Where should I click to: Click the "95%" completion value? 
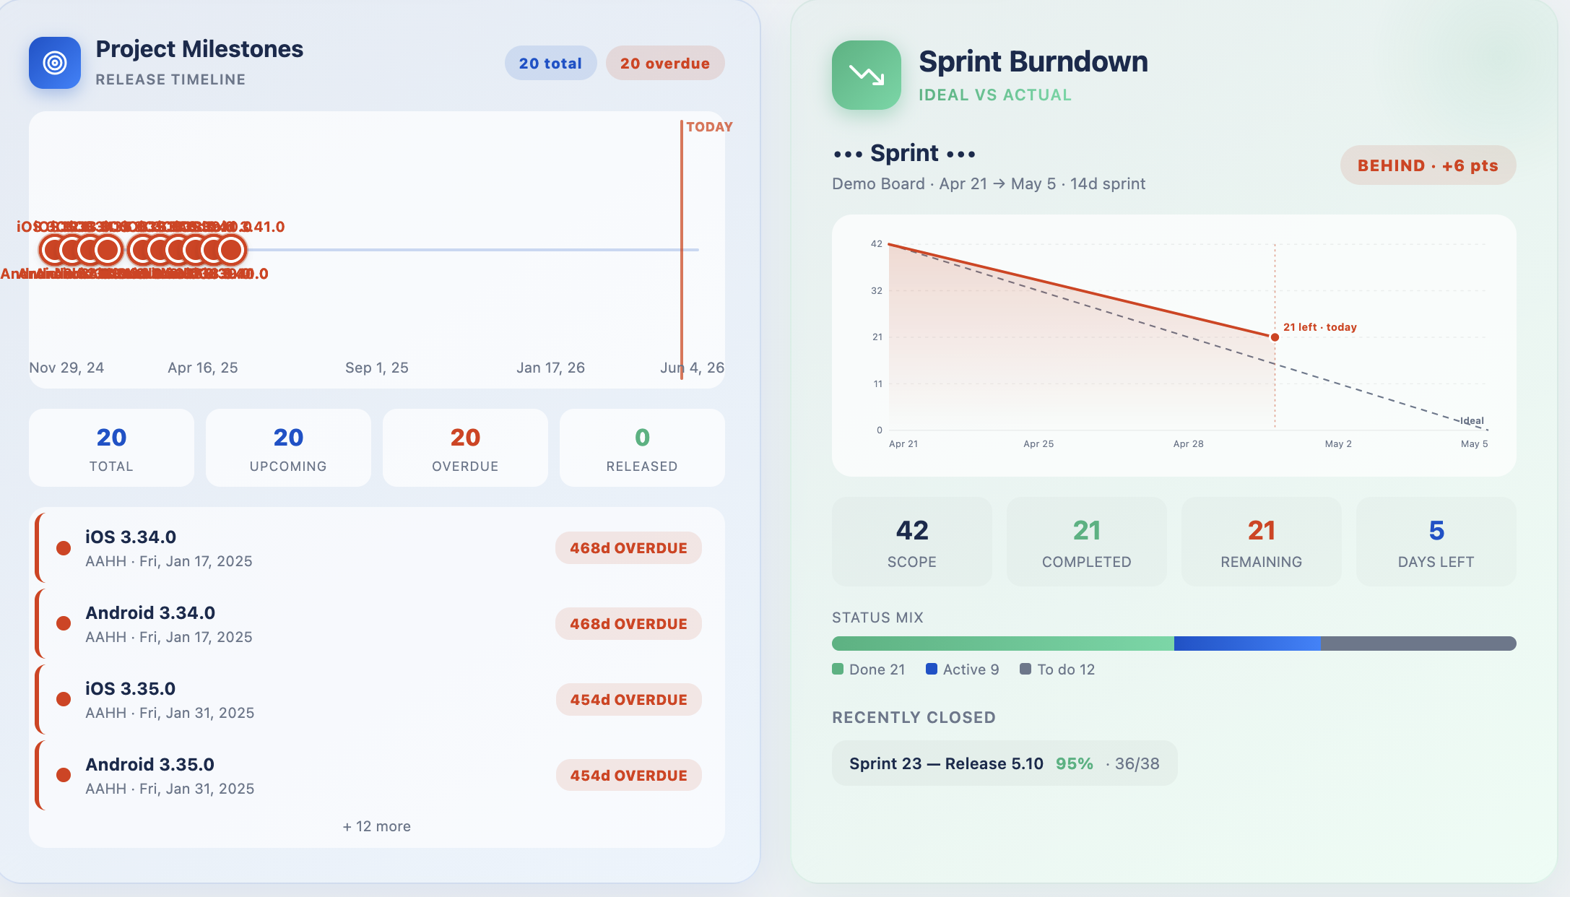pos(1075,763)
